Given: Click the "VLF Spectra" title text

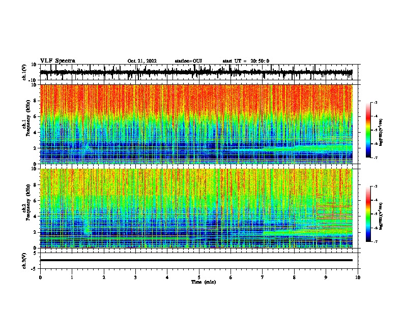Looking at the screenshot, I should coord(57,60).
